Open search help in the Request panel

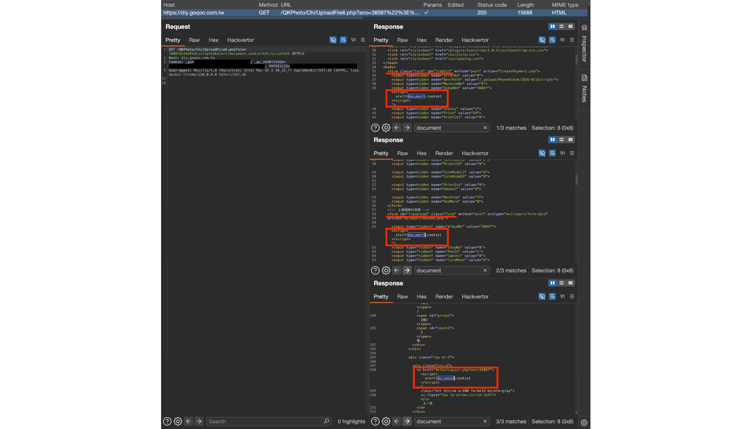pyautogui.click(x=167, y=421)
